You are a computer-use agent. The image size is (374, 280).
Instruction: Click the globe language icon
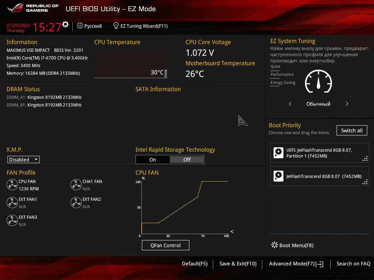tap(80, 26)
